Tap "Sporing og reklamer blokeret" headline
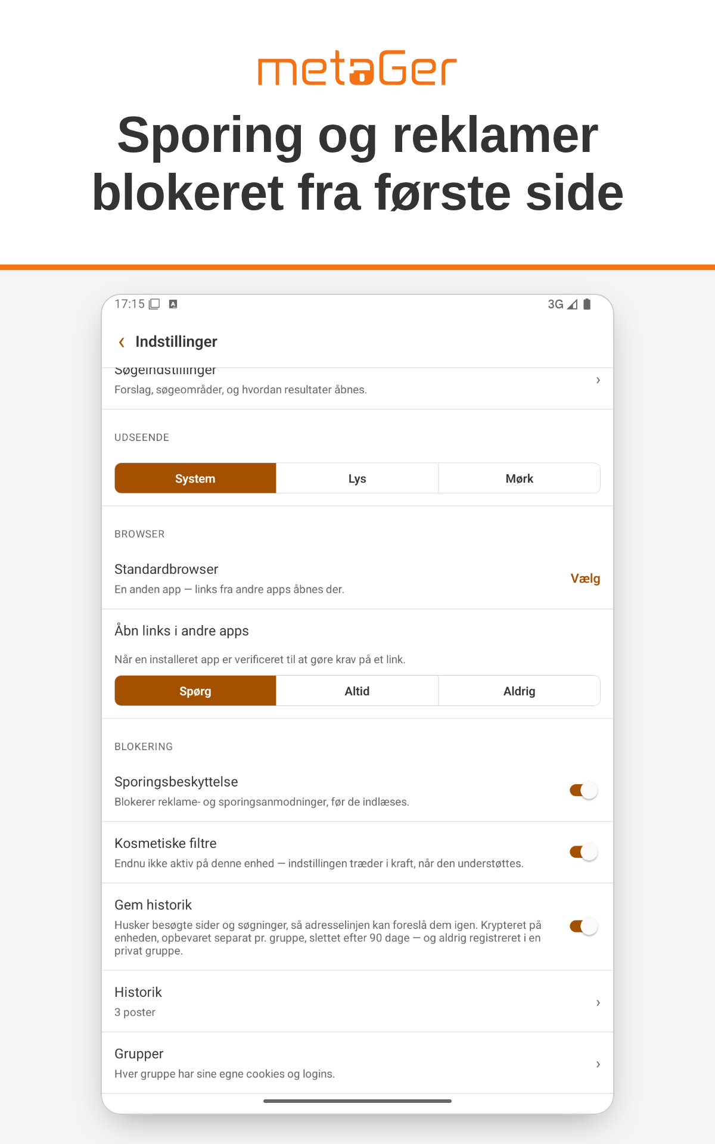 (x=357, y=164)
